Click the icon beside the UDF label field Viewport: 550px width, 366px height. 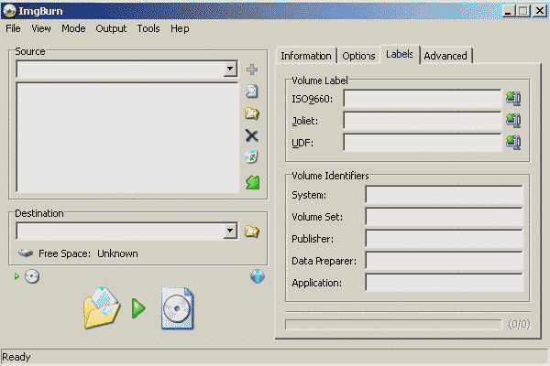[513, 142]
